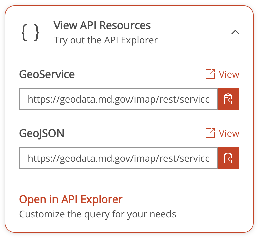Click the https text in the GeoJSON field
This screenshot has height=238, width=261.
pyautogui.click(x=38, y=159)
